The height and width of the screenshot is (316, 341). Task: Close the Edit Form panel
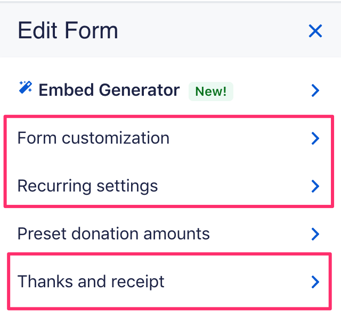click(x=315, y=31)
